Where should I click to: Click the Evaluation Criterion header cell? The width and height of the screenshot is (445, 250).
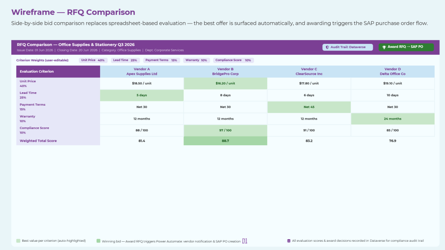coord(58,71)
